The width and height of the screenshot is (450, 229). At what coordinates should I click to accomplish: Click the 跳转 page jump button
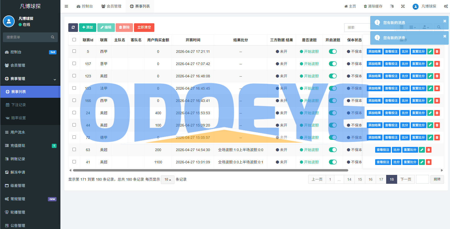coord(437,179)
